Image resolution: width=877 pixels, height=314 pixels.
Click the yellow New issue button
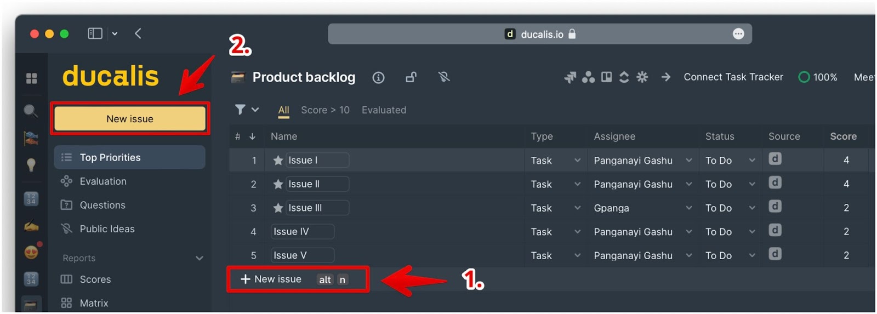tap(130, 119)
